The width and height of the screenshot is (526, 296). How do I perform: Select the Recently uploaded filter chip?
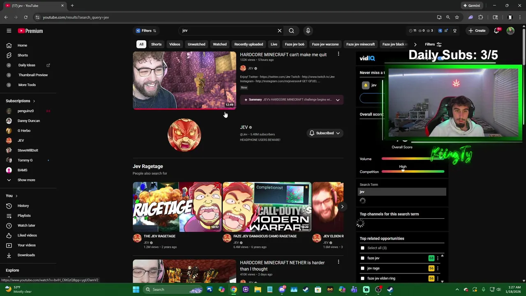point(249,44)
